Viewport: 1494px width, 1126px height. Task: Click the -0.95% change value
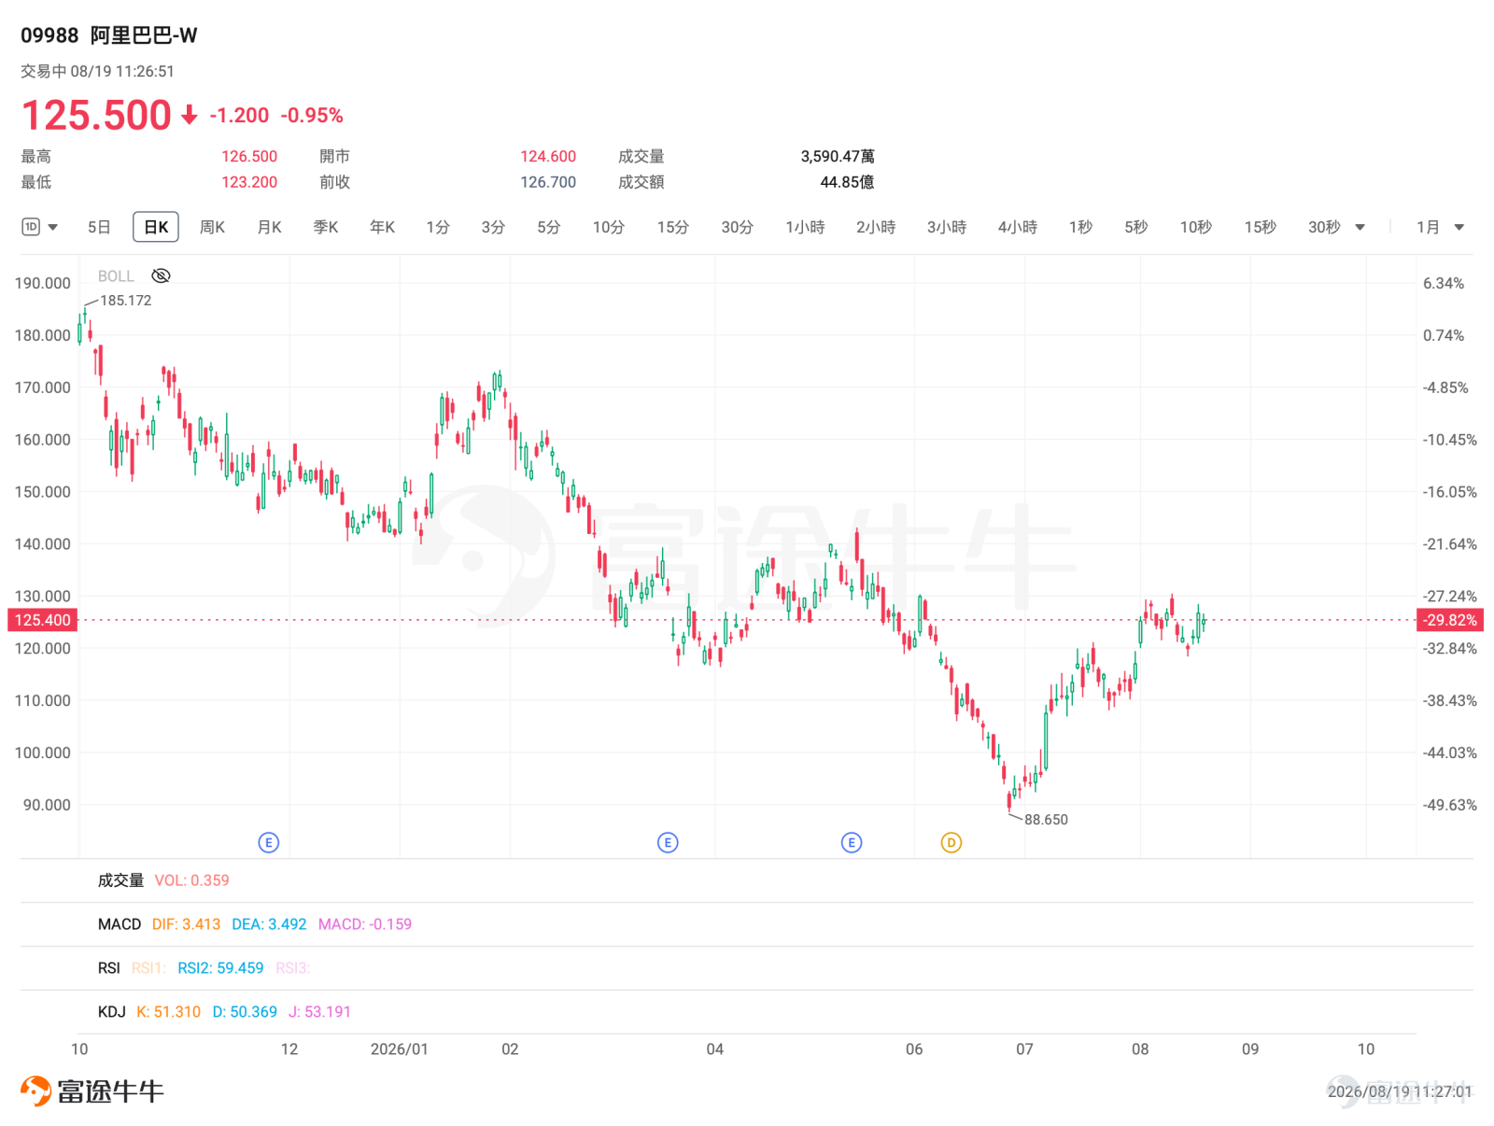coord(313,116)
